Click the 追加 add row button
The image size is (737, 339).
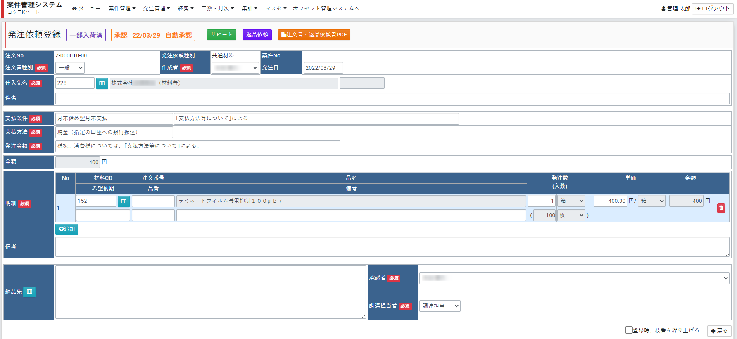pyautogui.click(x=67, y=229)
